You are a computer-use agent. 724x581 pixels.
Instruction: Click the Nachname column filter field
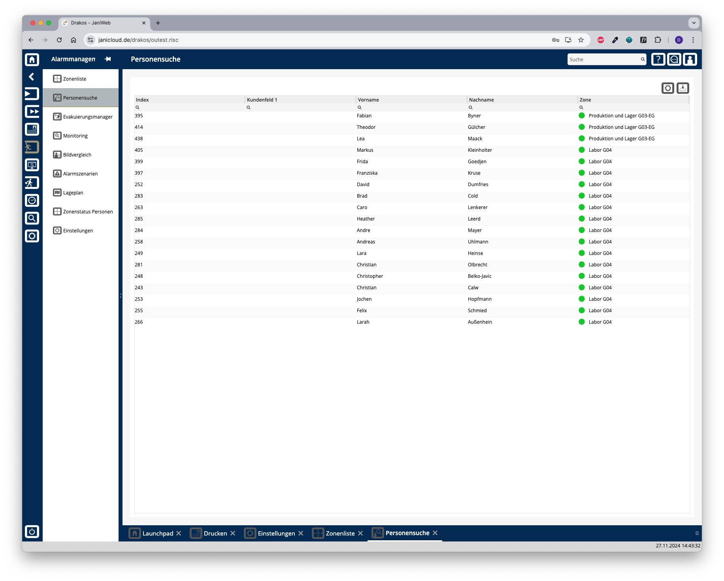(x=522, y=108)
